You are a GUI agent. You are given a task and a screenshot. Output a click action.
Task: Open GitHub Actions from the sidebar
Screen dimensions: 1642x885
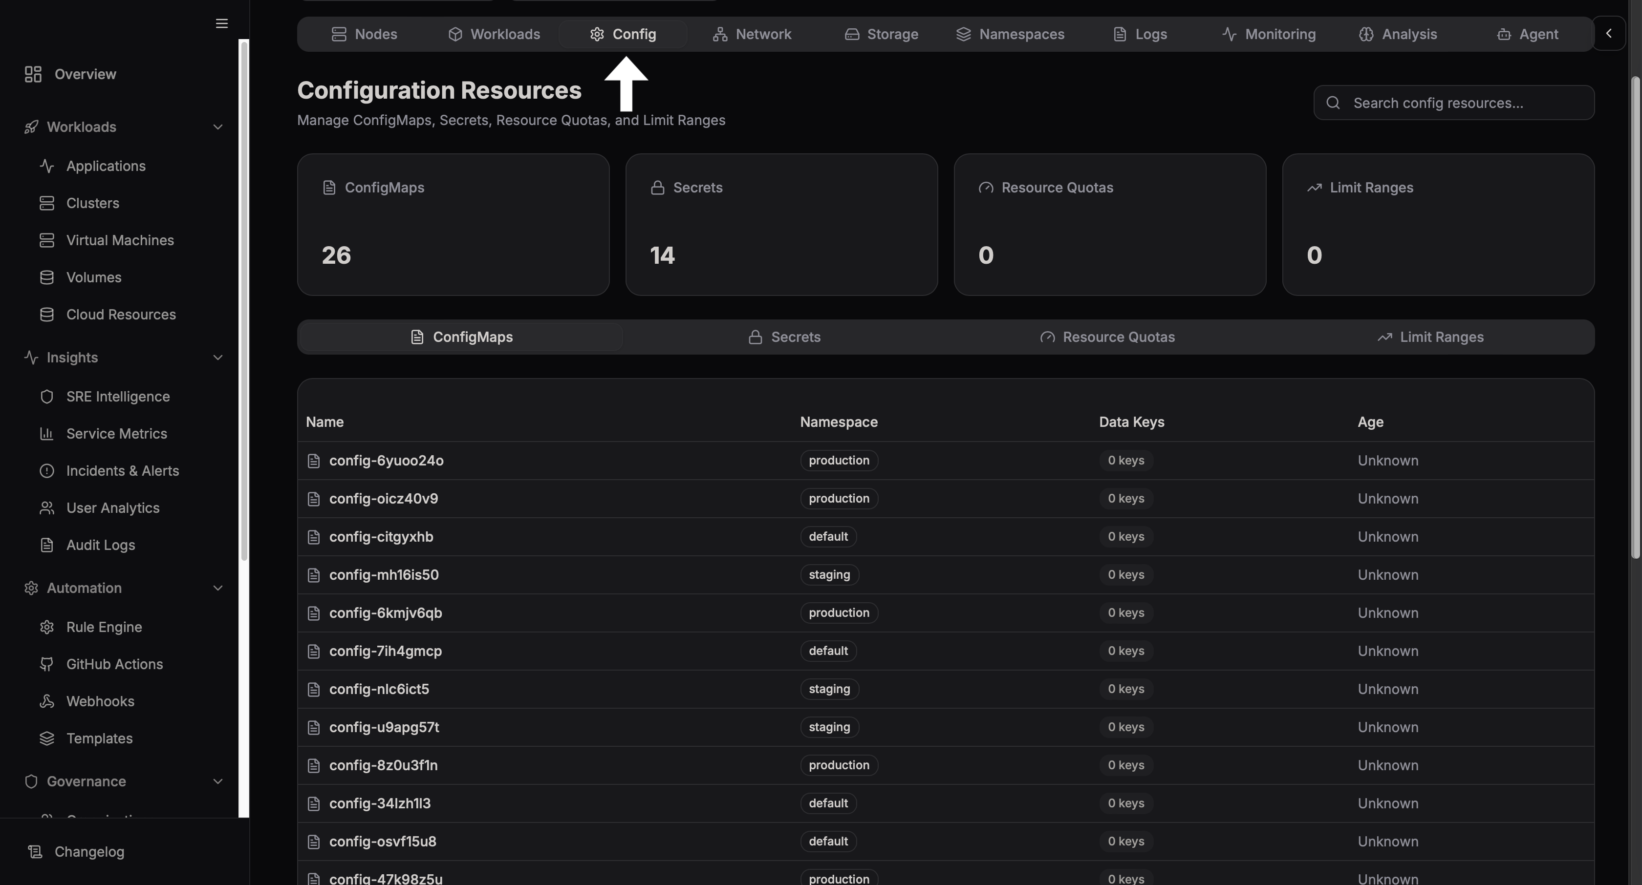(115, 663)
